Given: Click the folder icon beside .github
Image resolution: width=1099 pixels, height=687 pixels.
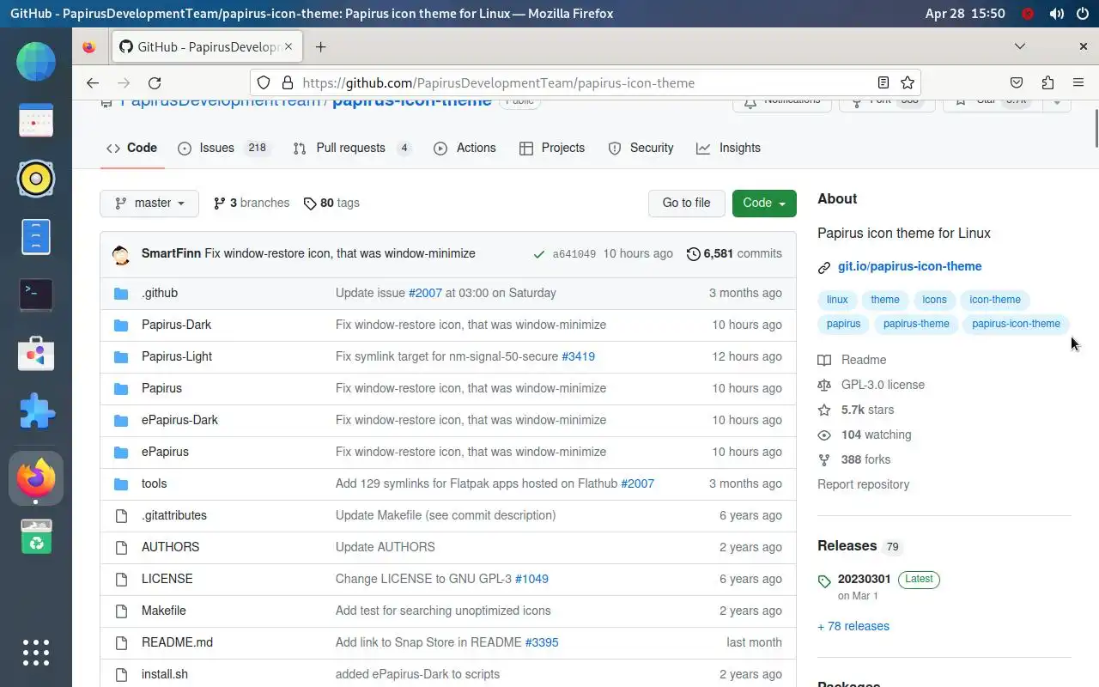Looking at the screenshot, I should click(x=121, y=294).
